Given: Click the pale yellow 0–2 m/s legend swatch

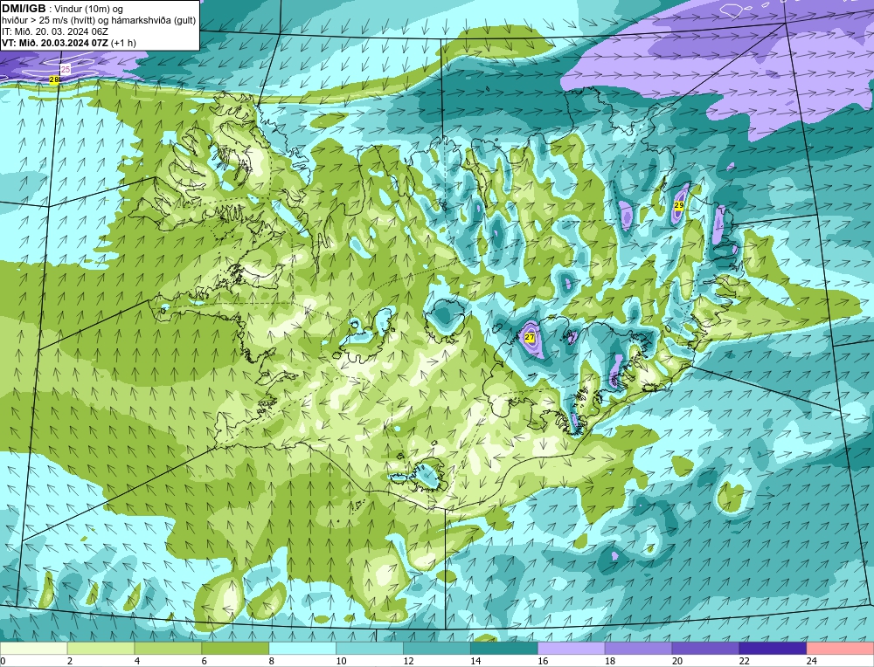Looking at the screenshot, I should pos(33,649).
